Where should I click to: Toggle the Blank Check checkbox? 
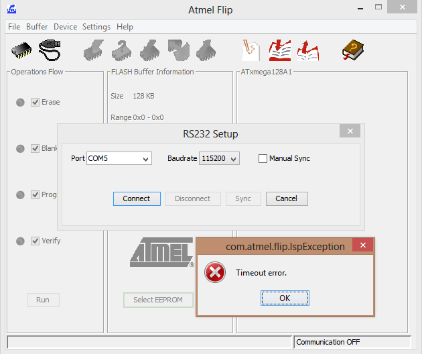click(x=35, y=148)
